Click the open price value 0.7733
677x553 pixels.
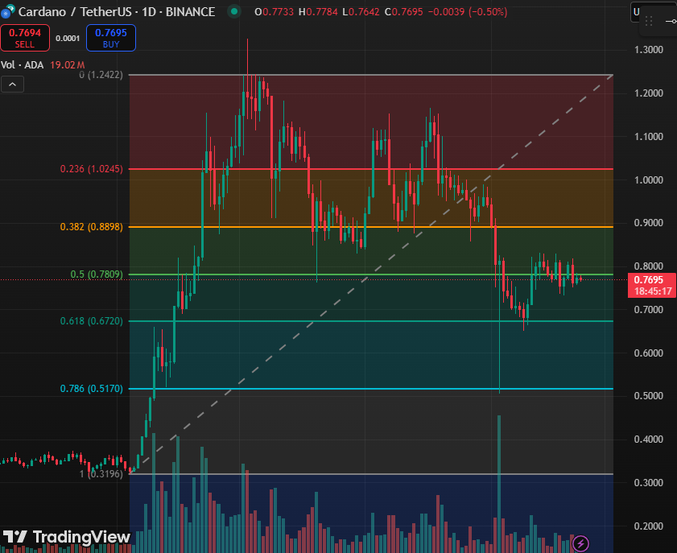point(278,11)
